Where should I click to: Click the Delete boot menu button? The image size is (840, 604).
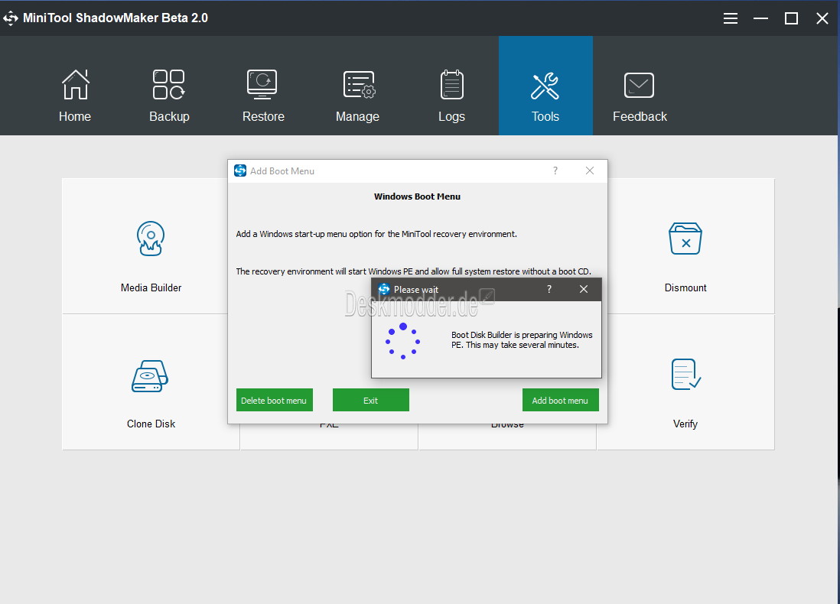[275, 400]
